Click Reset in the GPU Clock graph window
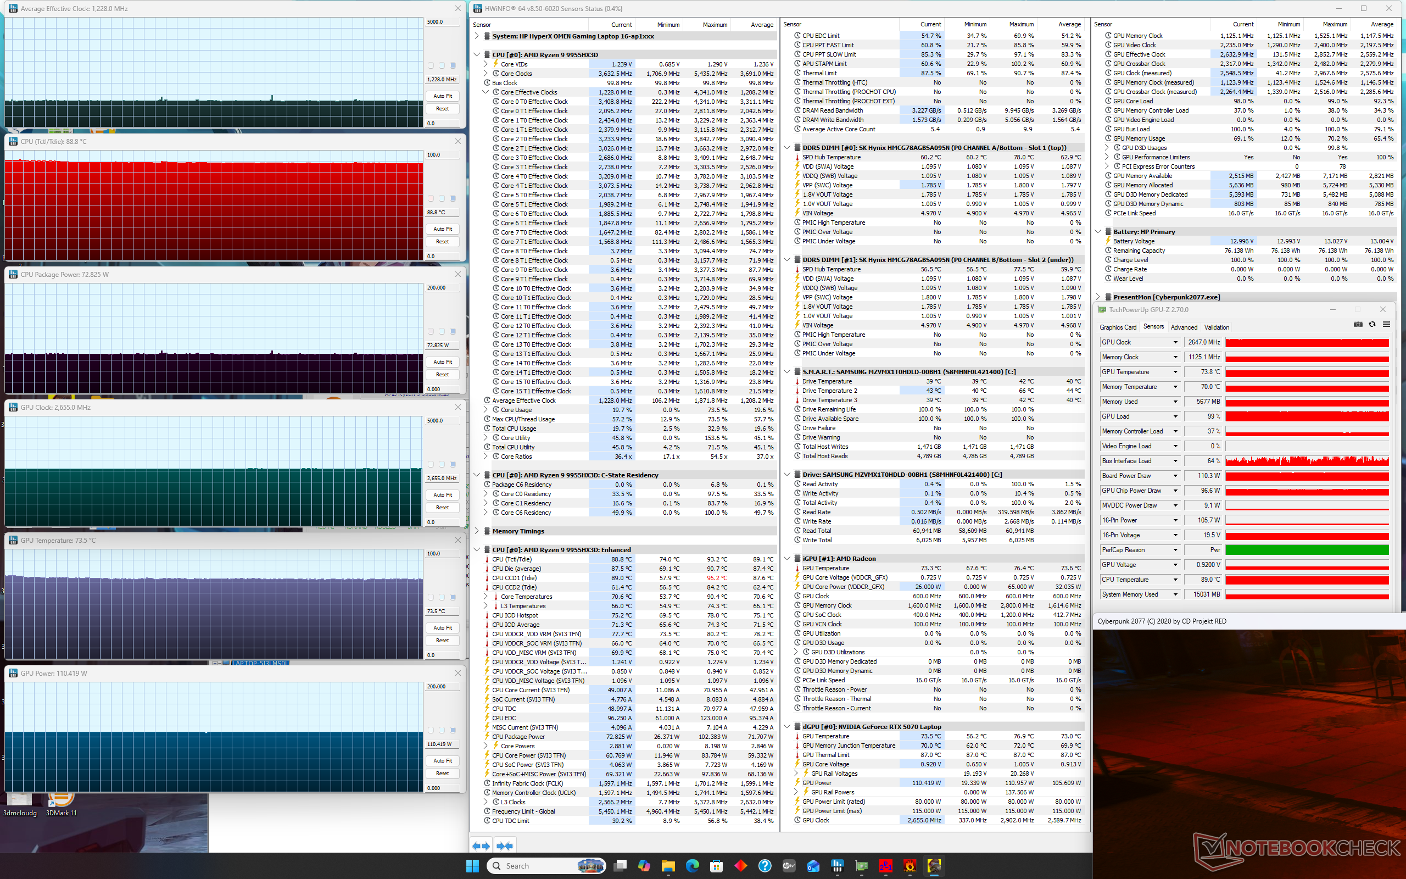This screenshot has width=1406, height=879. [x=442, y=508]
